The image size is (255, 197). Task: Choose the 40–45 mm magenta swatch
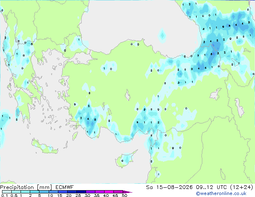[x=109, y=192]
